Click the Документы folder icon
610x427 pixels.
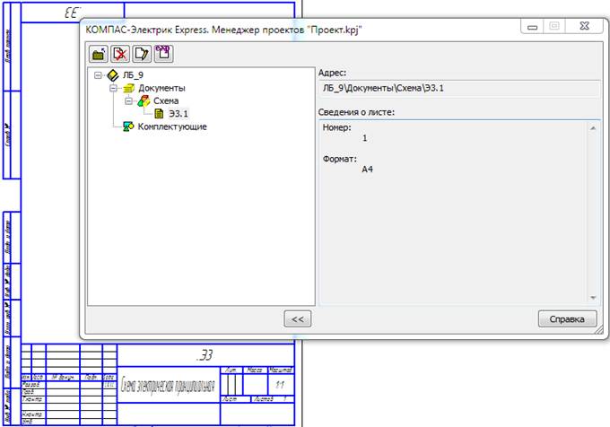click(128, 88)
